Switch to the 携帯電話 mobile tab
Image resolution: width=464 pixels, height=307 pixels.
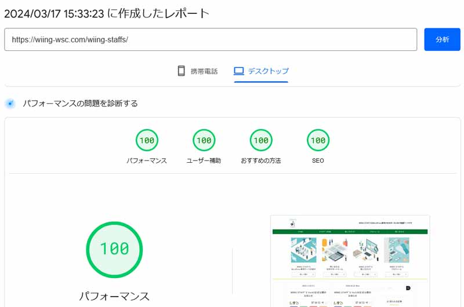(197, 71)
